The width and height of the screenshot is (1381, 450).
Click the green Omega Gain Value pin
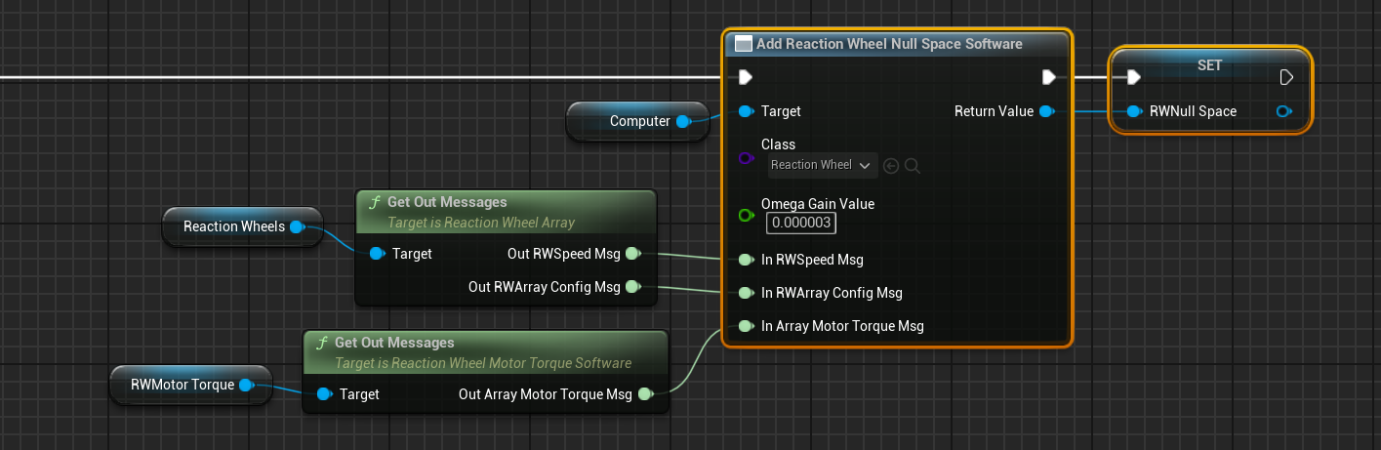point(747,215)
